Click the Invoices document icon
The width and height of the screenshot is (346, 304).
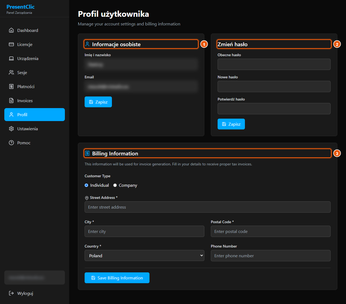pyautogui.click(x=11, y=101)
